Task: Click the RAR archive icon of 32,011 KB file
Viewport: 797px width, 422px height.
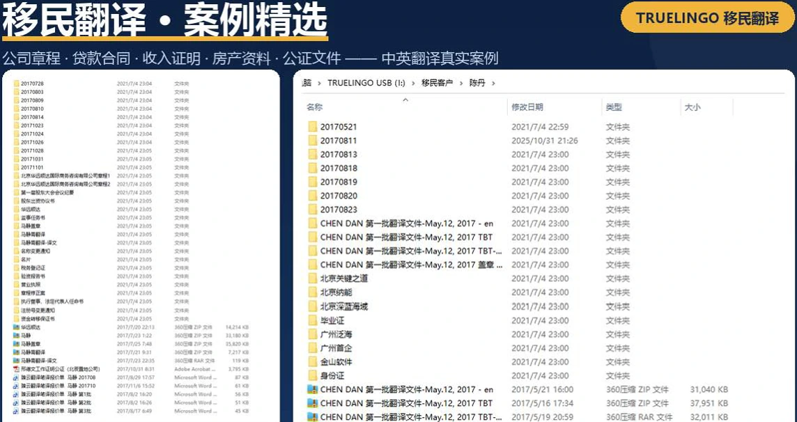Action: coord(313,416)
